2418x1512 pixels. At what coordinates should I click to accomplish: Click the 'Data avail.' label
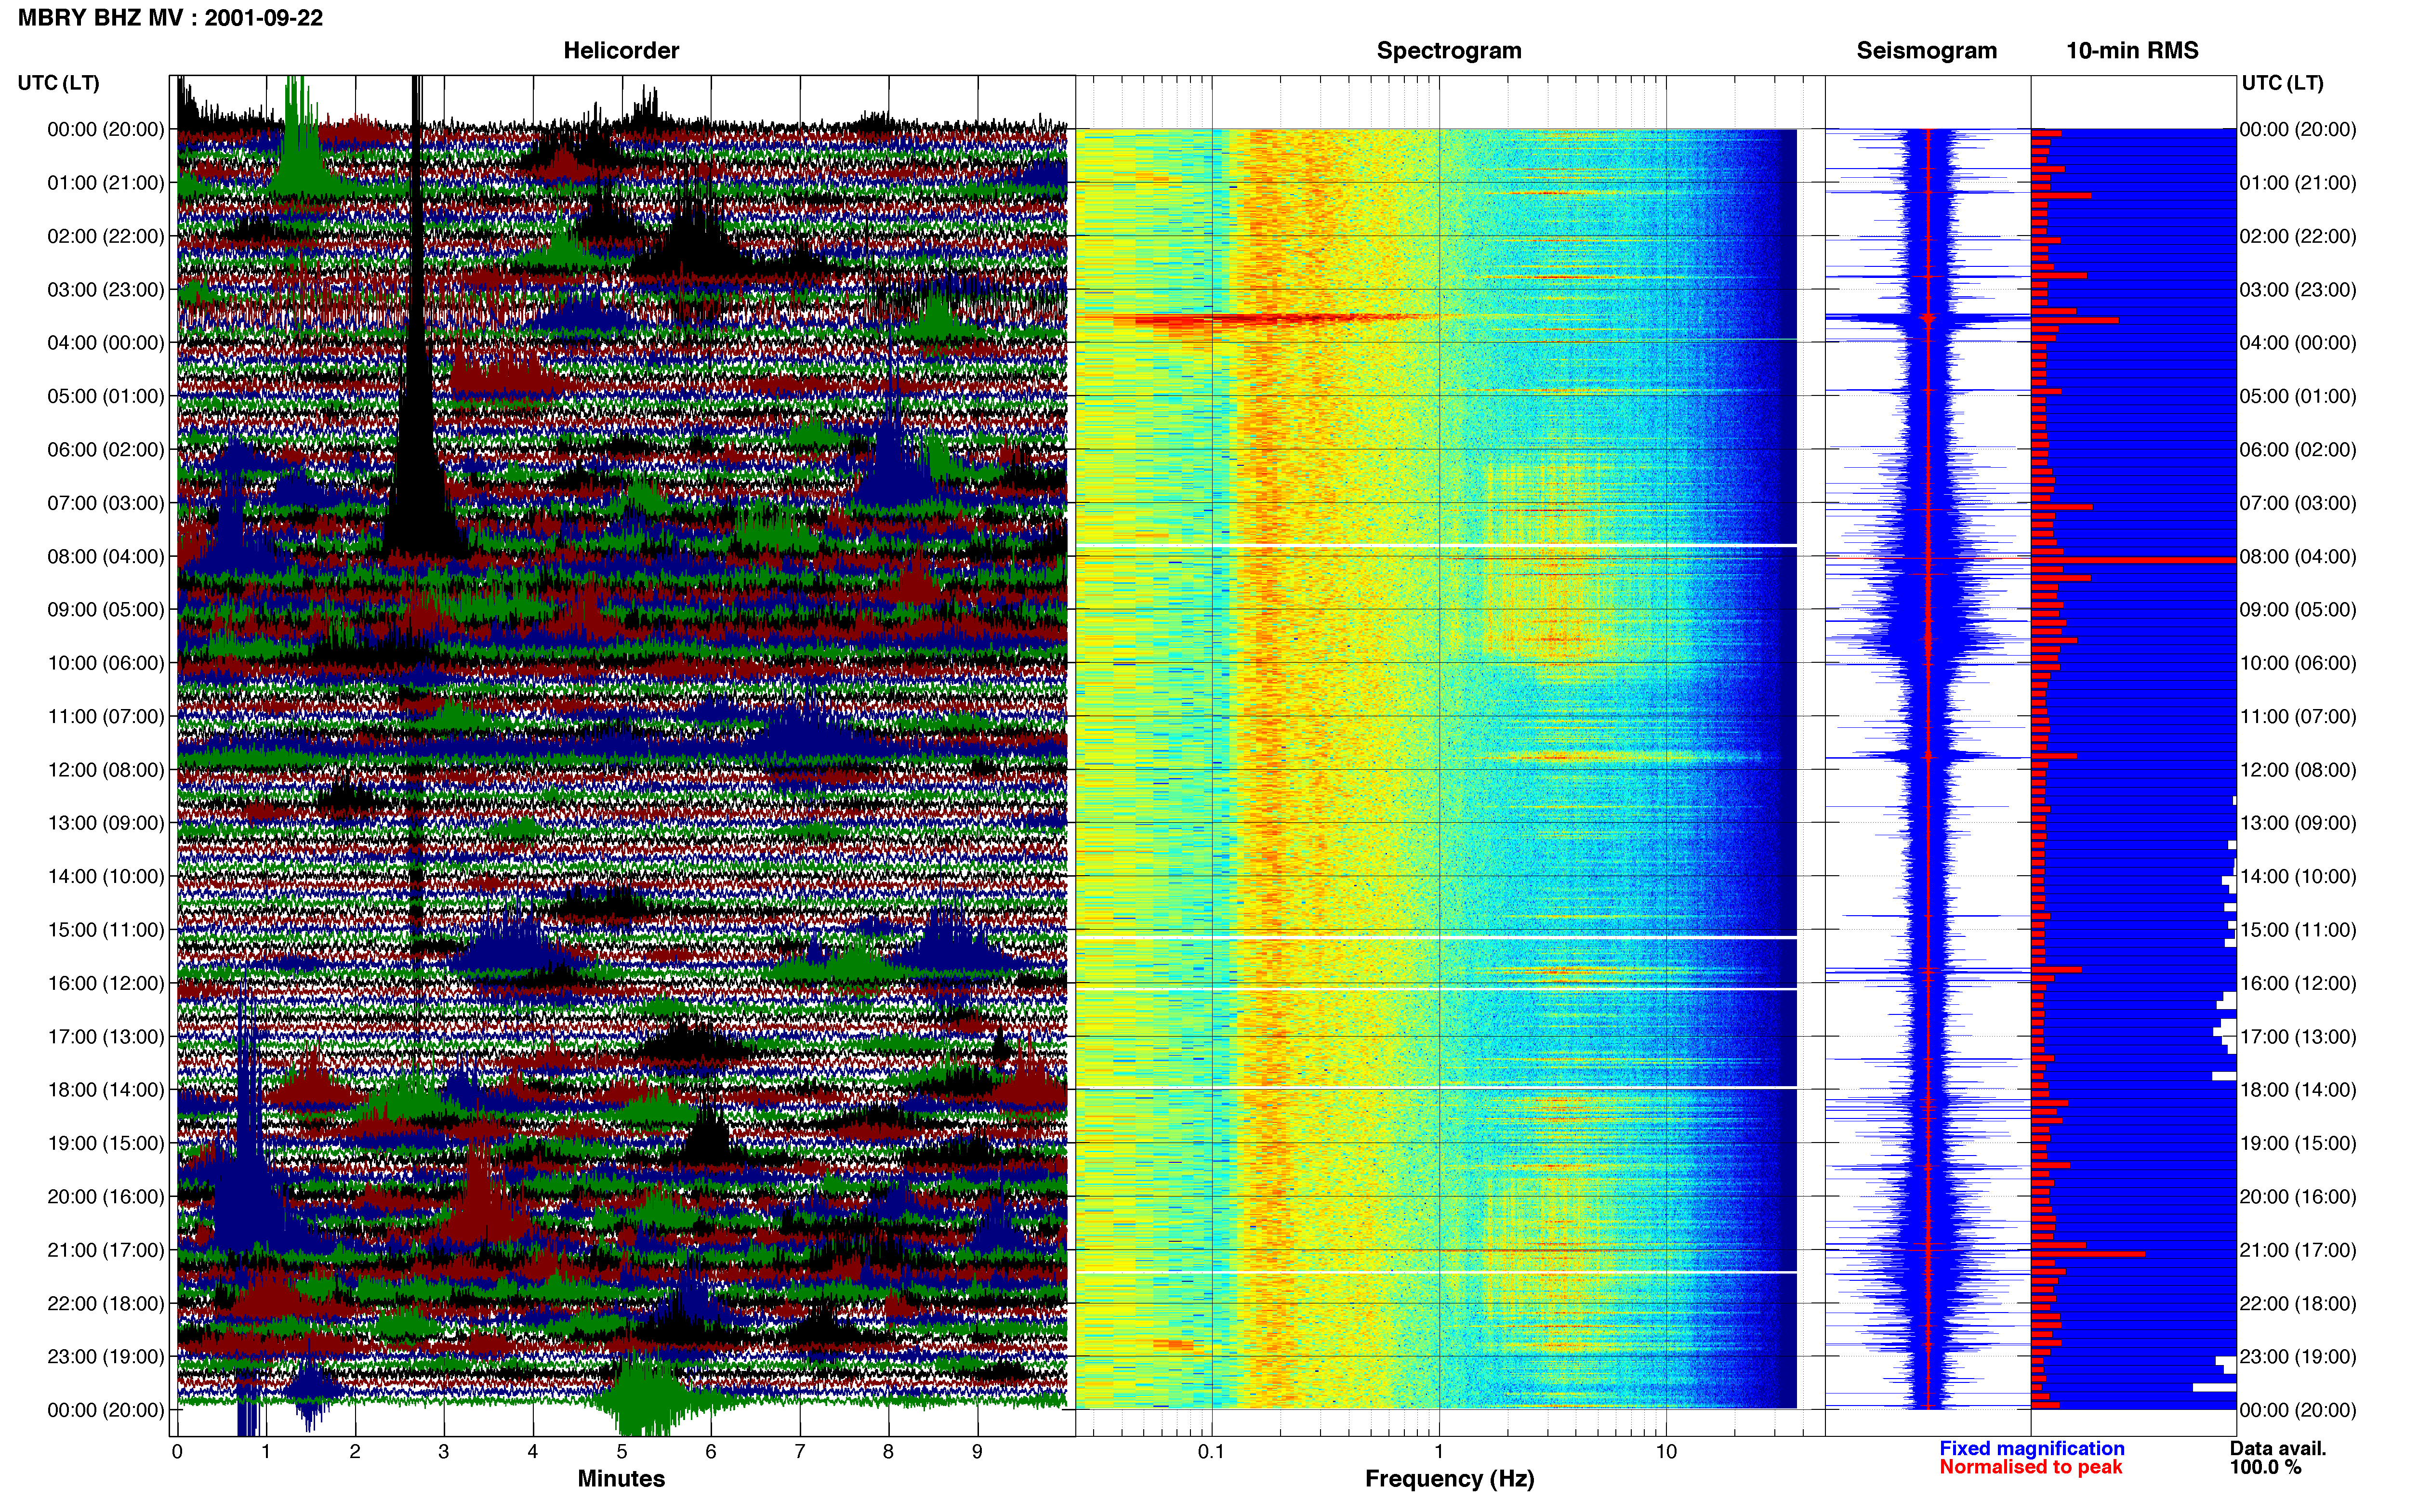point(2278,1449)
